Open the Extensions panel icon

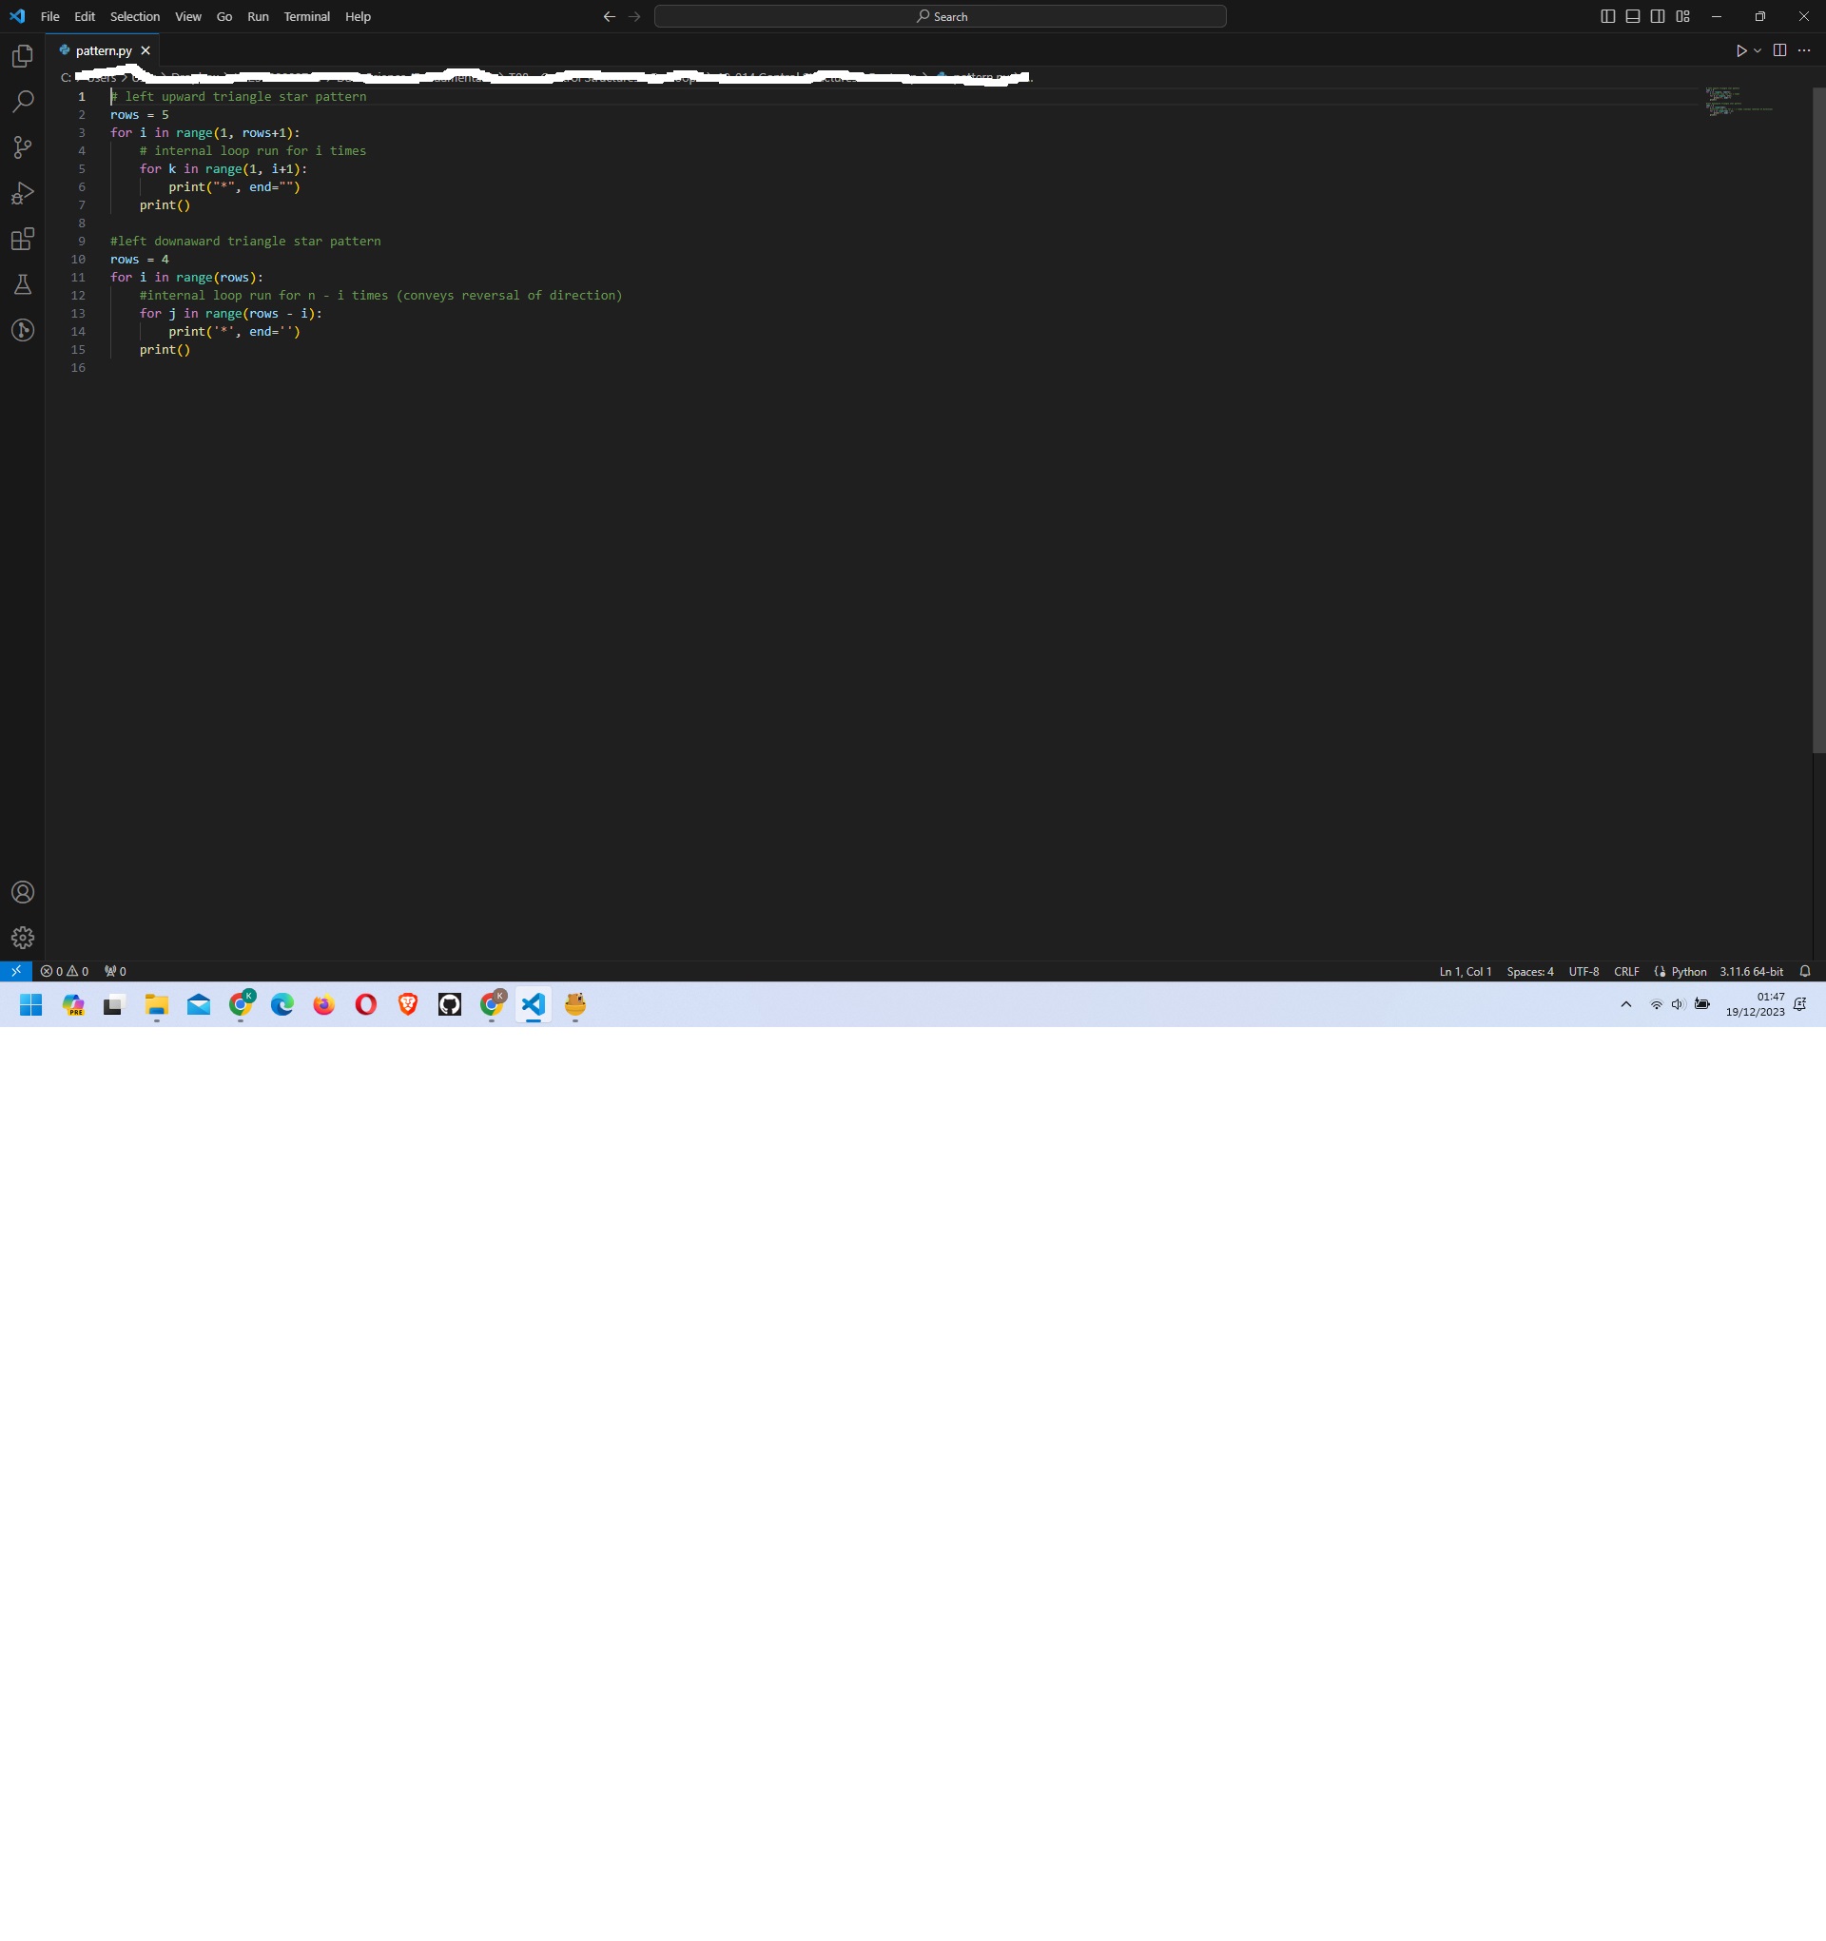[22, 237]
